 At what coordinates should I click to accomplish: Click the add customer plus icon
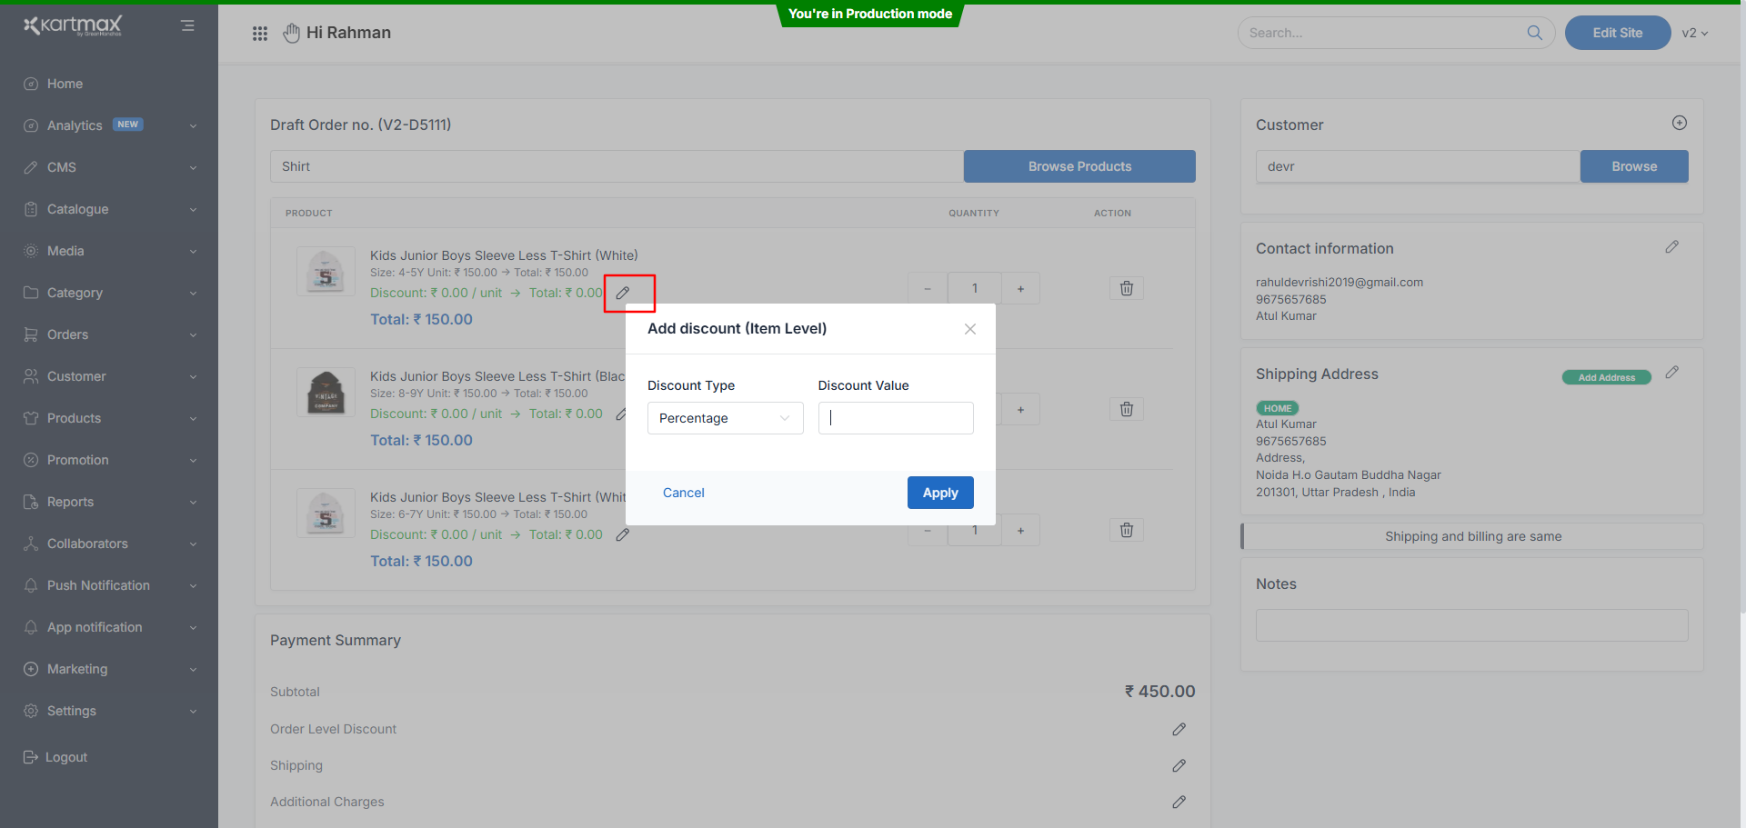(x=1679, y=123)
